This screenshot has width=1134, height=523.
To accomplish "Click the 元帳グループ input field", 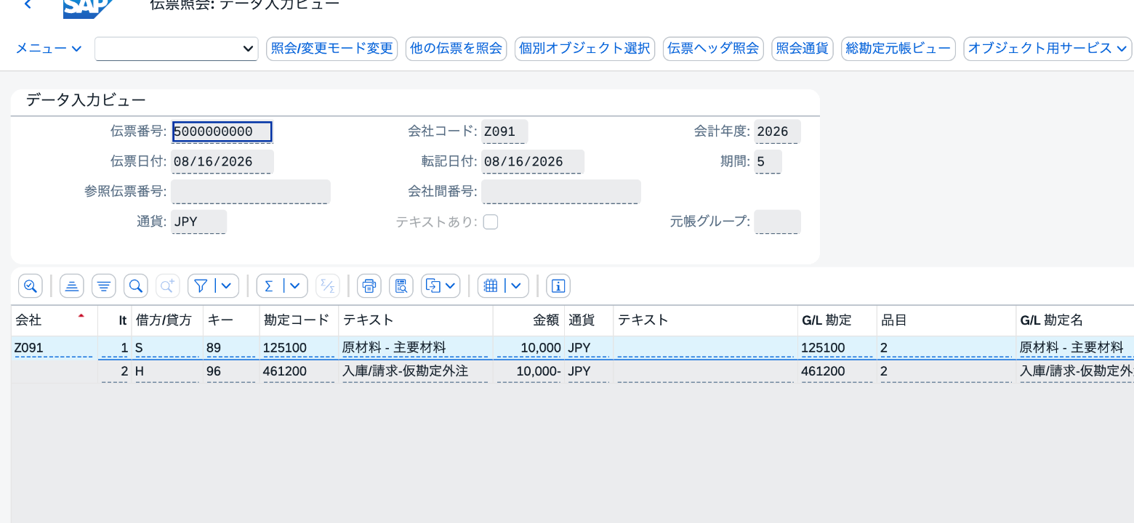I will pos(777,222).
